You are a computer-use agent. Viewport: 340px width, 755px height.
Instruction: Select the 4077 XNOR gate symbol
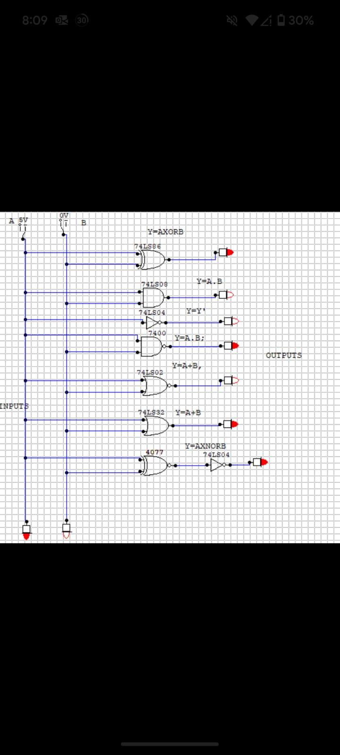coord(157,466)
